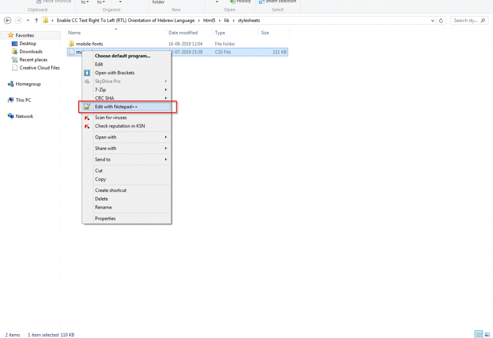Select Rename in the context menu
The image size is (493, 338).
pyautogui.click(x=103, y=207)
